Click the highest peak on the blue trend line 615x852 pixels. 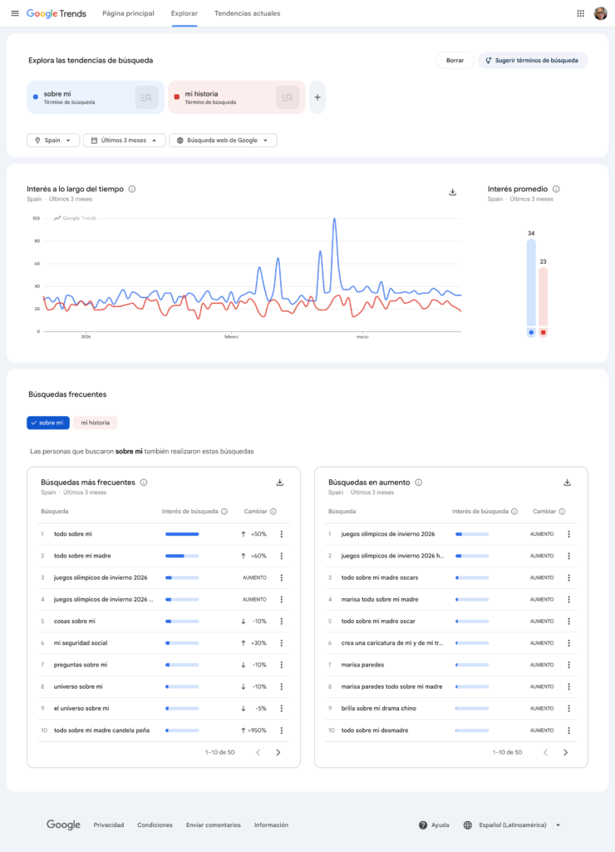334,219
